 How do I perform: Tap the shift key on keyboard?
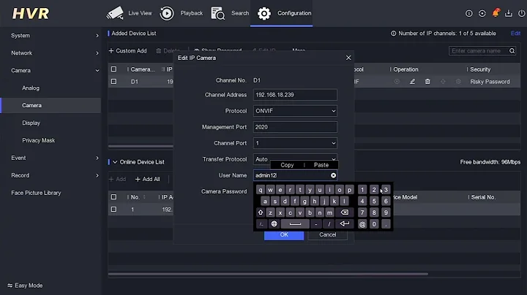[260, 212]
